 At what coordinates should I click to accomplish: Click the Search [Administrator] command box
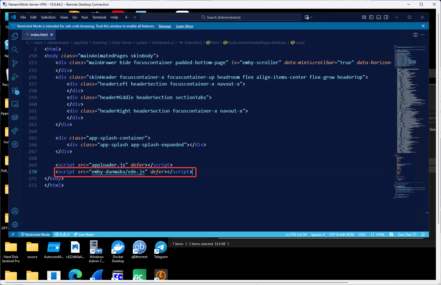220,17
